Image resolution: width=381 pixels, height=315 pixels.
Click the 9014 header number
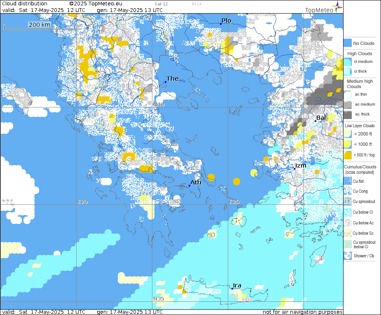click(x=196, y=4)
